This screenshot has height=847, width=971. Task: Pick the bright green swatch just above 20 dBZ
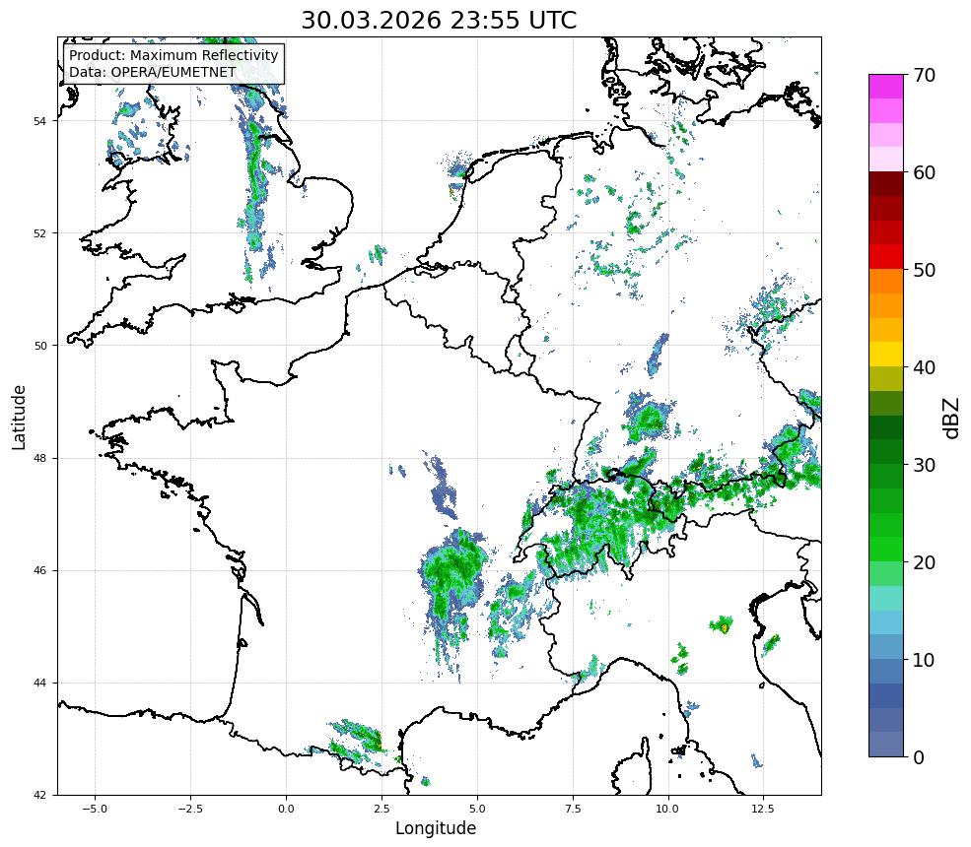pyautogui.click(x=885, y=549)
